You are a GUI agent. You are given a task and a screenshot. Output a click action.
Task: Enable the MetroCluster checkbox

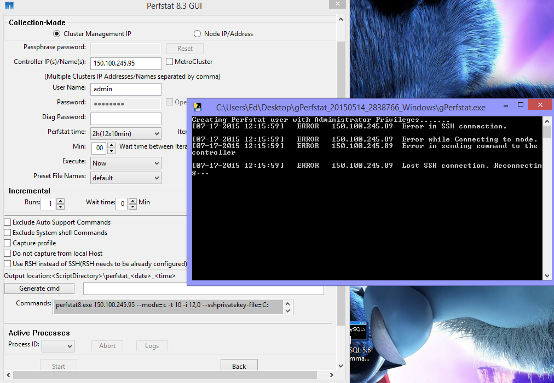(x=170, y=62)
